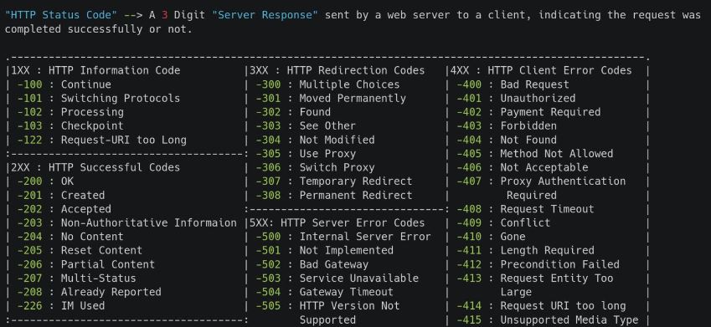Click the '-207 : Multi-Status' row
This screenshot has width=711, height=327.
click(x=77, y=278)
